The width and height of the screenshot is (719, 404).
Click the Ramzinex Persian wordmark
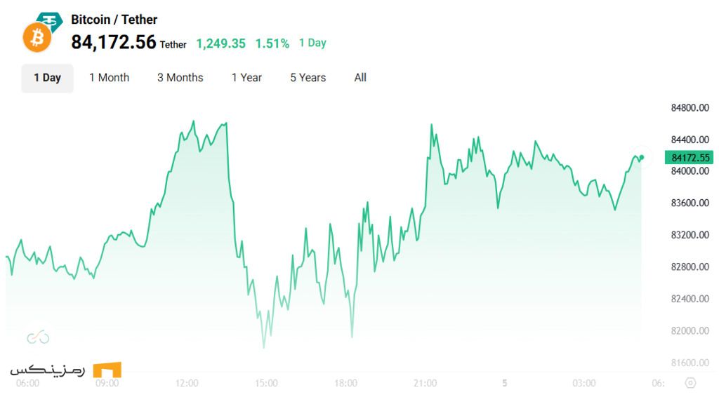coord(48,370)
